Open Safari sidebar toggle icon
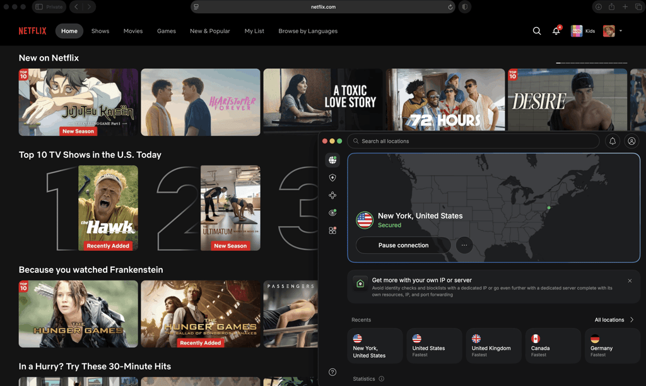The height and width of the screenshot is (386, 646). (x=39, y=6)
